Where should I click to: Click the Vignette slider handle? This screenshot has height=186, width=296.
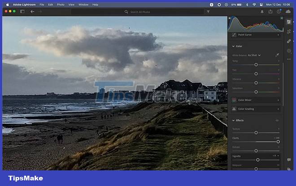258,160
